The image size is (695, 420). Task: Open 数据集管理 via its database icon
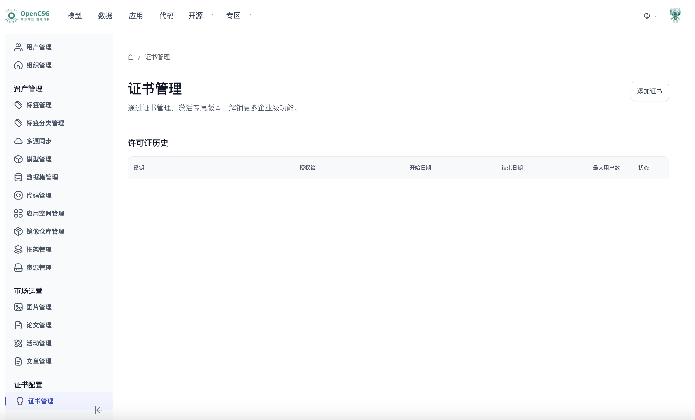18,177
